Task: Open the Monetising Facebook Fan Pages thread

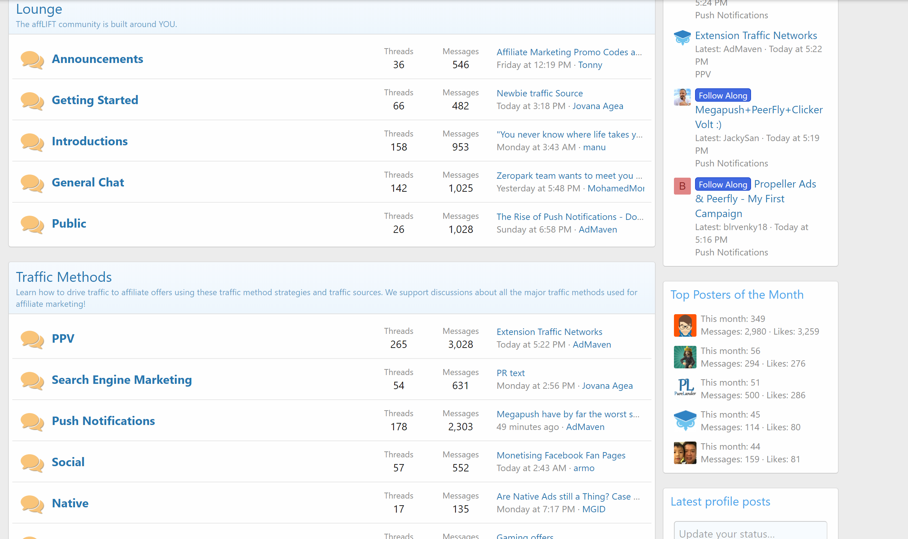Action: [x=561, y=455]
